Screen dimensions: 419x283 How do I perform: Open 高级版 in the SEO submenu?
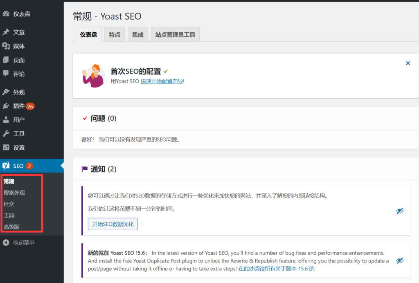(11, 227)
